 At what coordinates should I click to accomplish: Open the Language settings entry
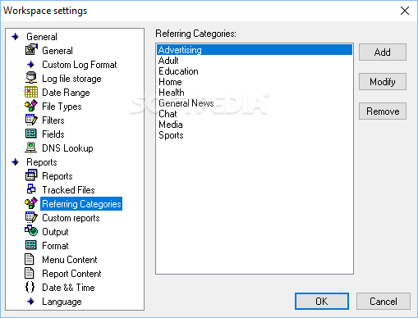point(62,302)
